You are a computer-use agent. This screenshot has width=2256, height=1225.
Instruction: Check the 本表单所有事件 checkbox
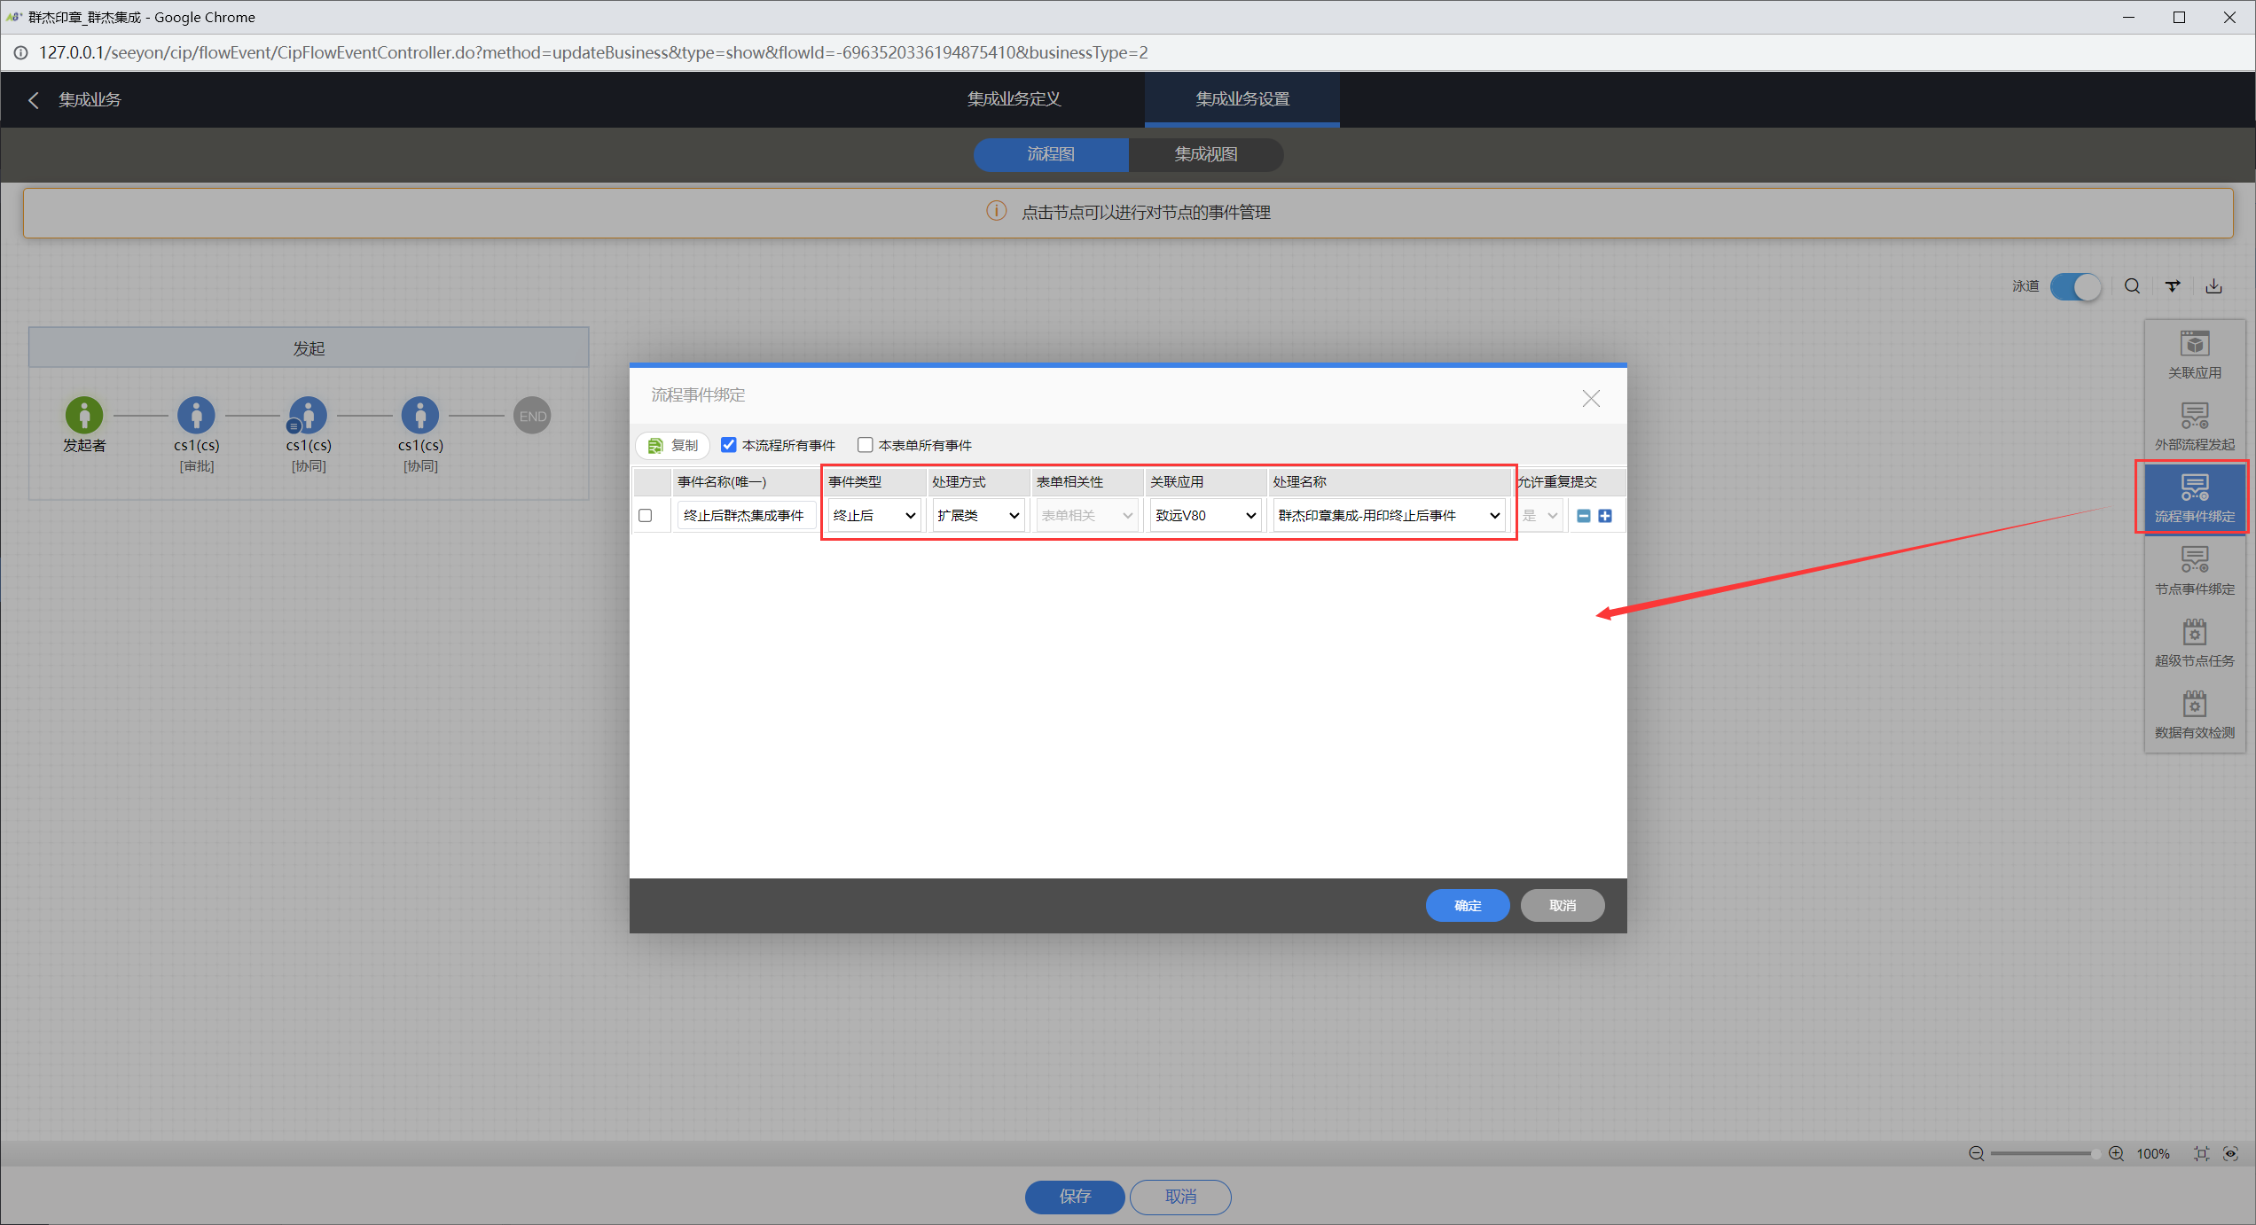click(x=866, y=445)
